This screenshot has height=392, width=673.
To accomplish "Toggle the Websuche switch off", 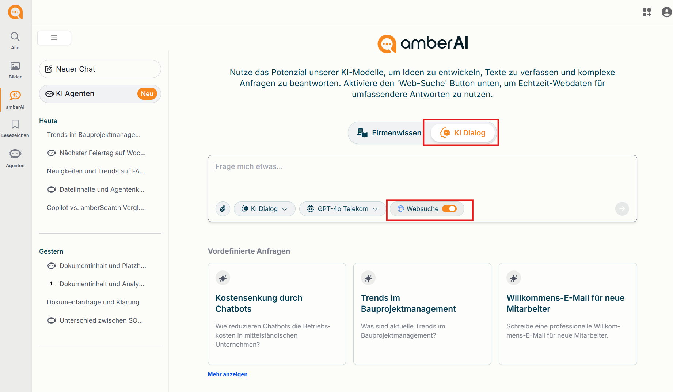I will (449, 209).
